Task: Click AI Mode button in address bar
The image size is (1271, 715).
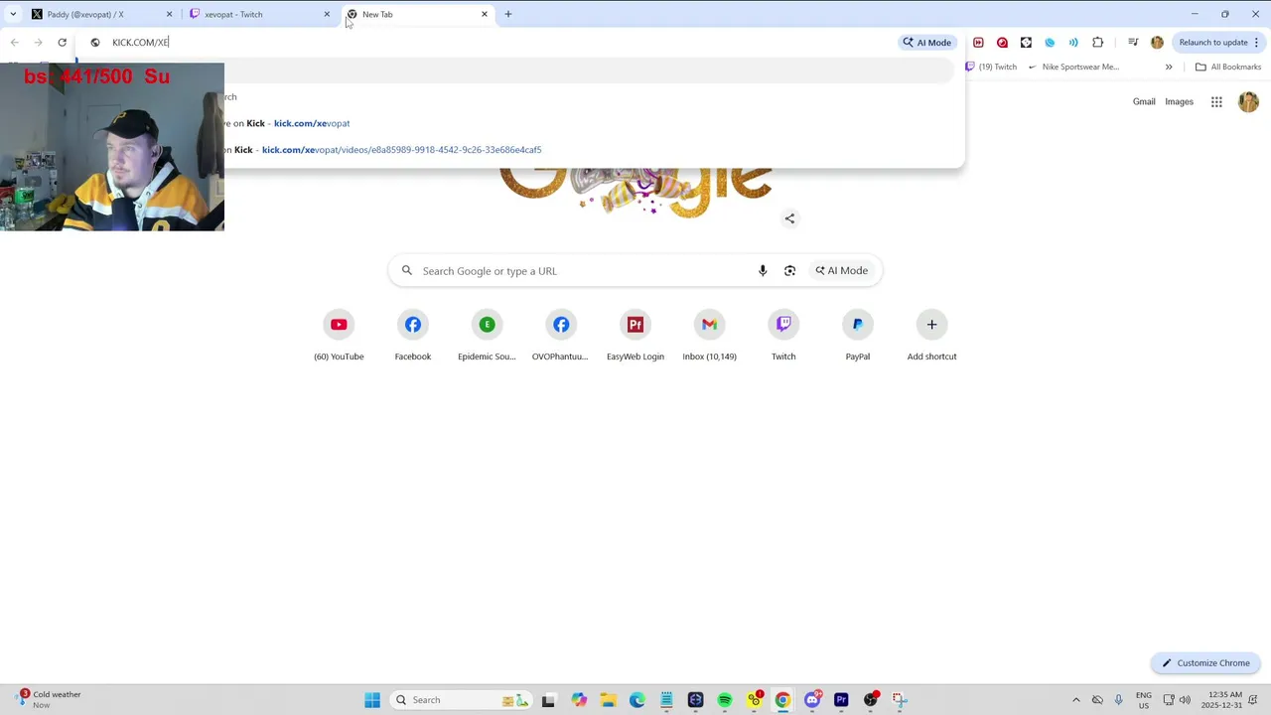Action: (x=927, y=42)
